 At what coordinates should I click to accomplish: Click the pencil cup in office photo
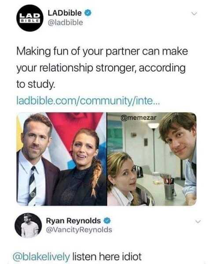click(169, 188)
